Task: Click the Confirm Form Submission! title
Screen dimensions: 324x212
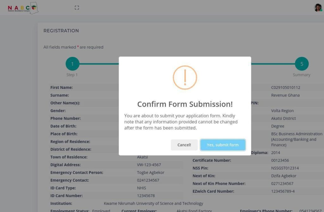Action: [185, 104]
